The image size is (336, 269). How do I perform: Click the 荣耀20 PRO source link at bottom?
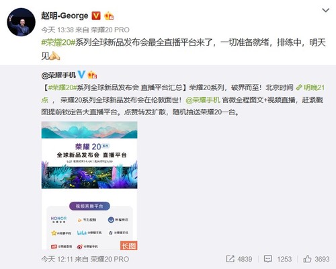click(110, 259)
